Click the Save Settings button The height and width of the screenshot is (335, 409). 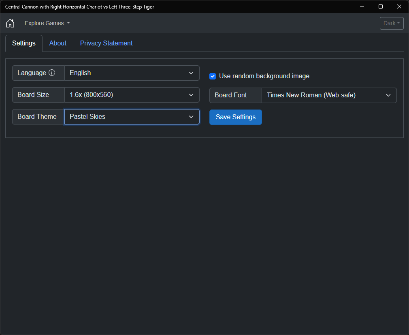pos(236,117)
